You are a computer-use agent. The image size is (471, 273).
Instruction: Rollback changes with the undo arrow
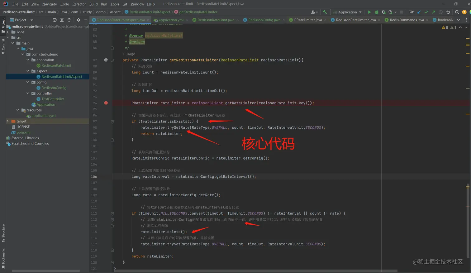pyautogui.click(x=448, y=12)
